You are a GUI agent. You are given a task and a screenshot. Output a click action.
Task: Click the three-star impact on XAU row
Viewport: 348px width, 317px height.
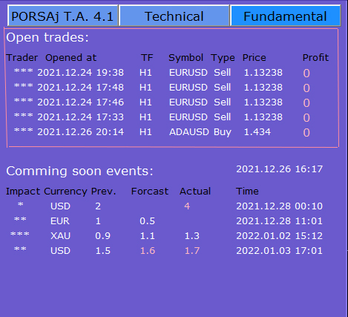click(20, 235)
